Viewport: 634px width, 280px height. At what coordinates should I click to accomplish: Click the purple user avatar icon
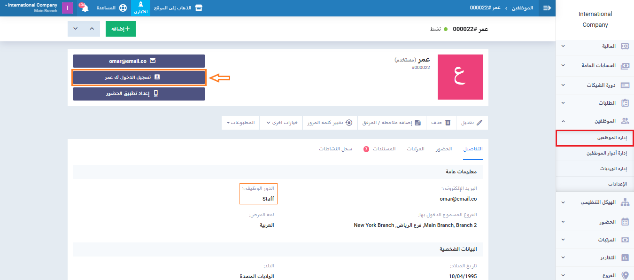tap(68, 8)
